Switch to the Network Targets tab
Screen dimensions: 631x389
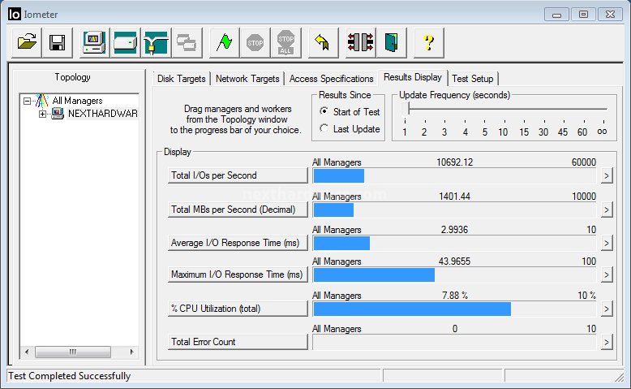tap(247, 79)
